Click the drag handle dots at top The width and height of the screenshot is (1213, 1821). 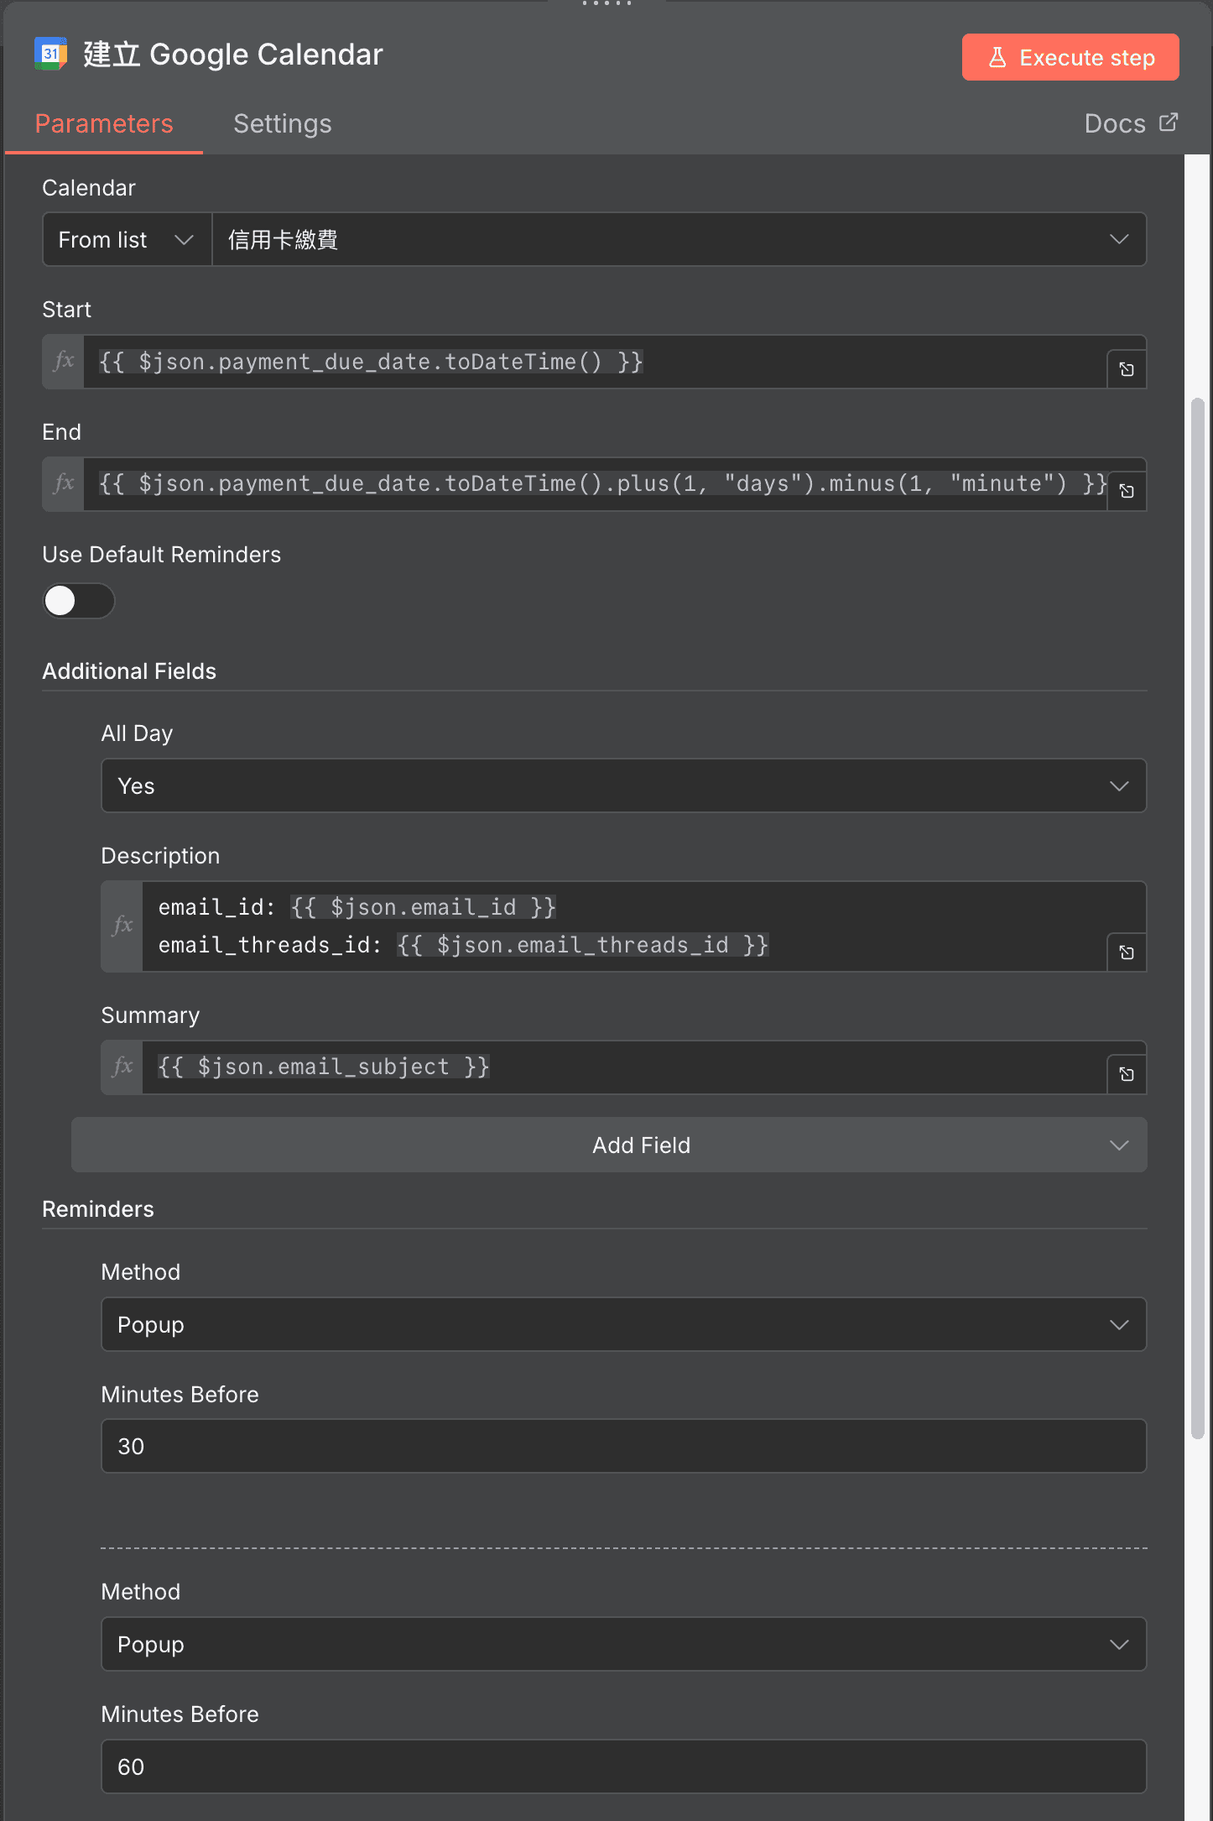tap(606, 4)
